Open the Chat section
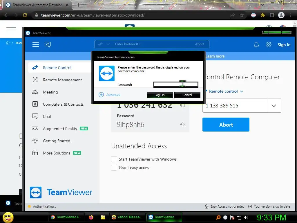This screenshot has height=223, width=297. pos(47,116)
